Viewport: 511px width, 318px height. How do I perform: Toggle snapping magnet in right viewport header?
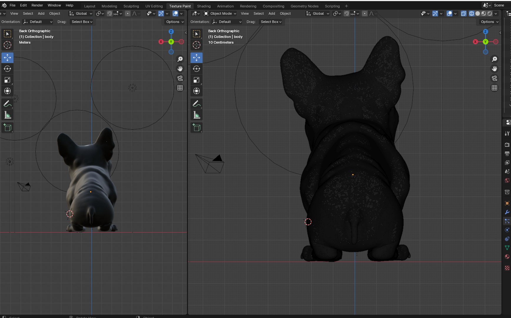click(346, 14)
